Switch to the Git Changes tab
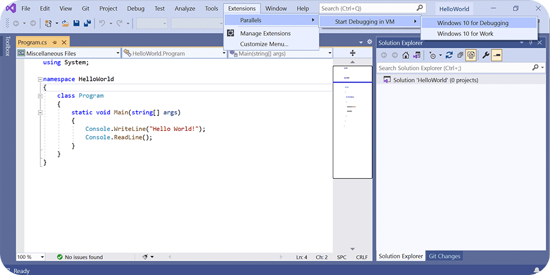Image resolution: width=550 pixels, height=275 pixels. pos(444,256)
